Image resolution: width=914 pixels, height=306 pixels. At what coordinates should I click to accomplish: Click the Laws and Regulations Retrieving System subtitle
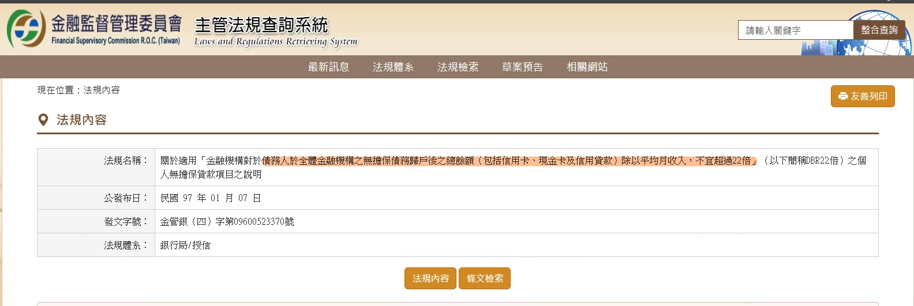(x=276, y=41)
